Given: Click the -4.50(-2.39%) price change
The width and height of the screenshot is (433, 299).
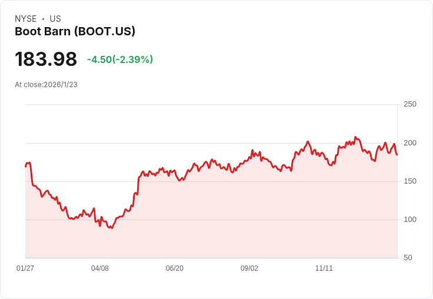Looking at the screenshot, I should pos(120,59).
